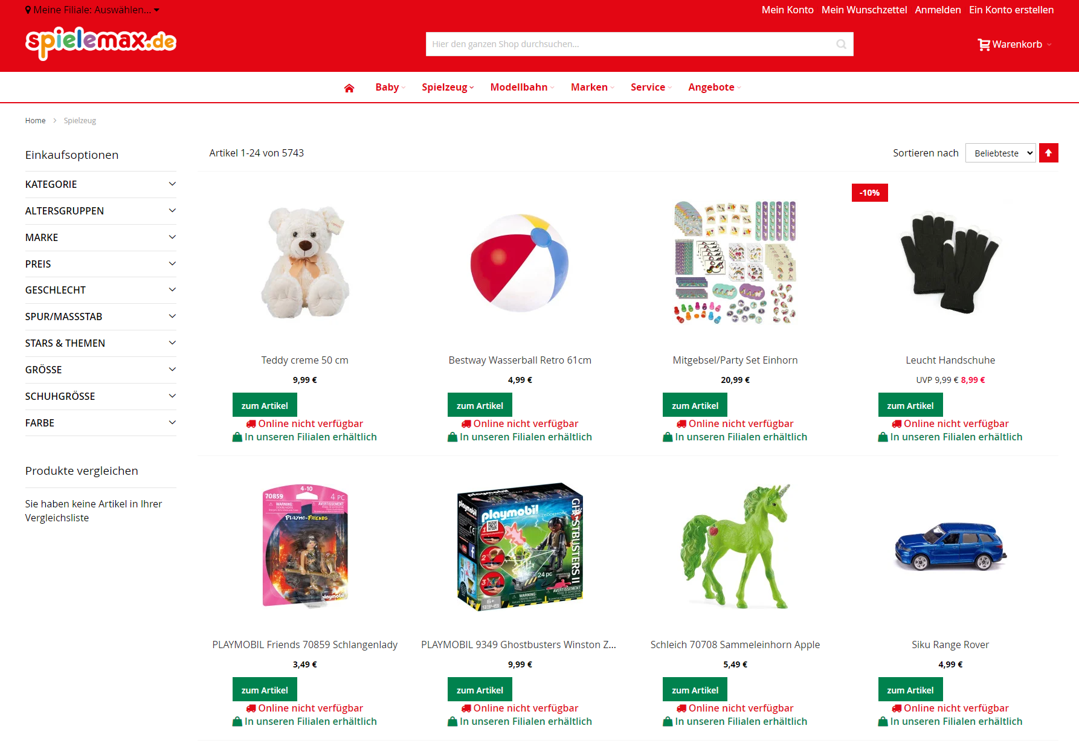
Task: Click the shop search input field
Action: pos(630,44)
